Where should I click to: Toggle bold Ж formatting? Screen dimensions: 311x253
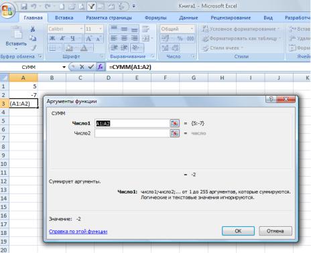[x=52, y=38]
